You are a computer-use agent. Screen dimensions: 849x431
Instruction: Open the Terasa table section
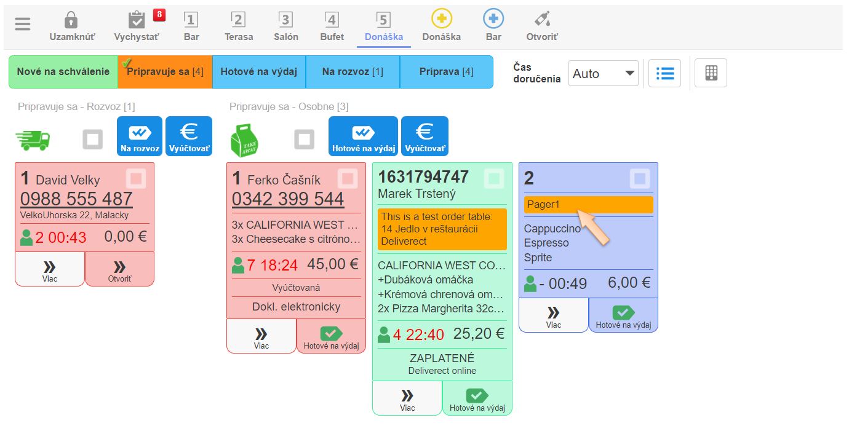[x=239, y=26]
